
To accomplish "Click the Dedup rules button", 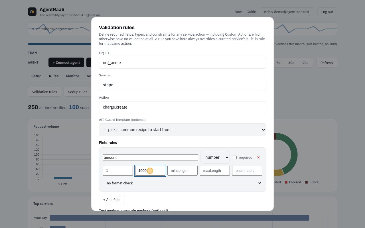I will pos(78,92).
